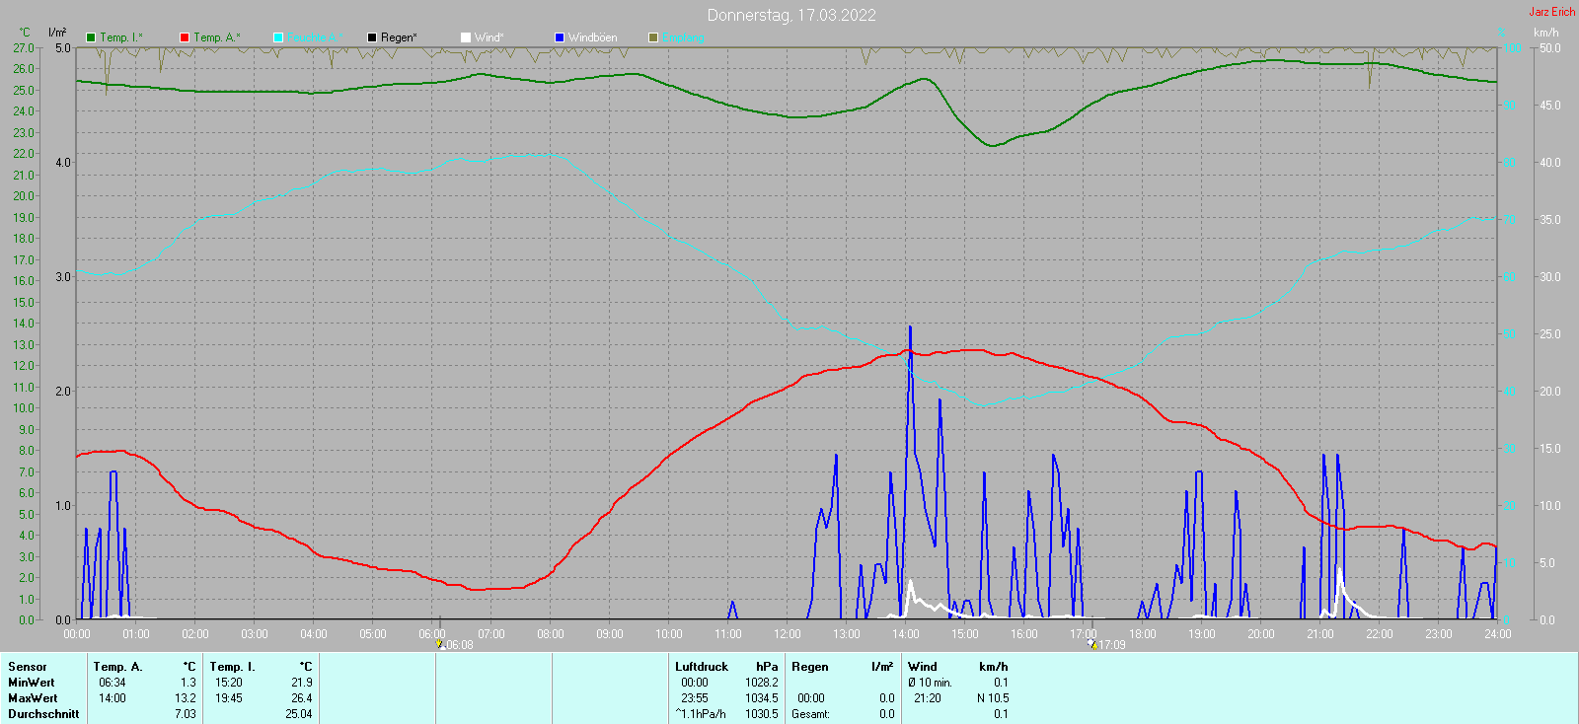Image resolution: width=1579 pixels, height=724 pixels.
Task: Click the "°C" temperature axis unit label
Action: (x=26, y=33)
